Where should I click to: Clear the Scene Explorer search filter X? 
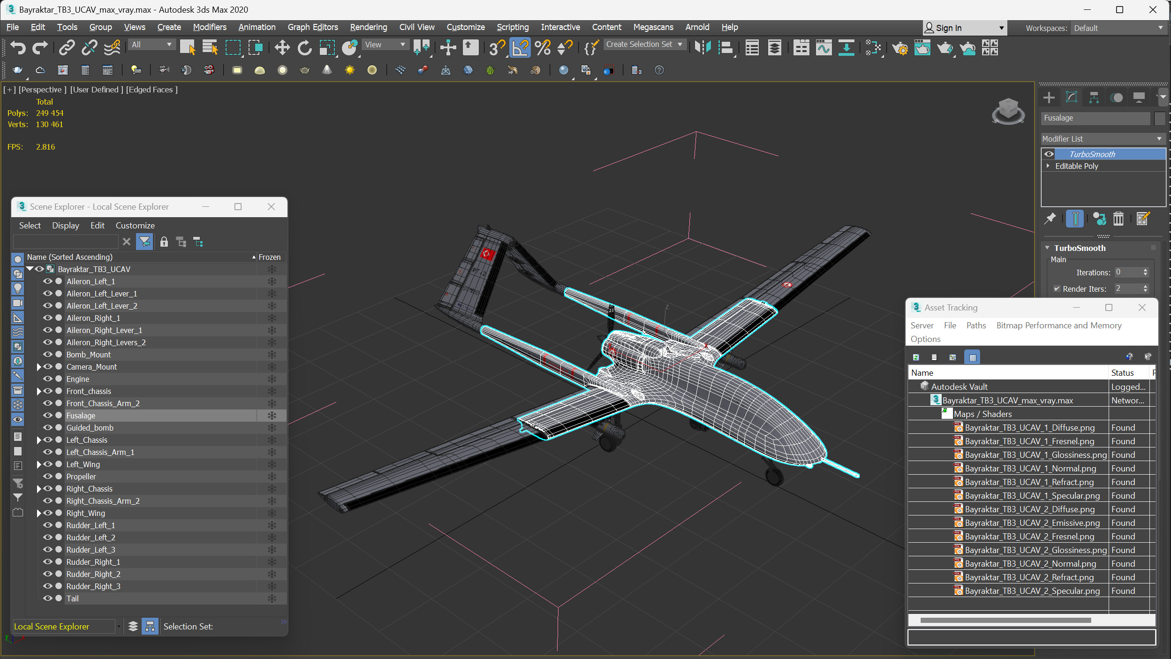(126, 242)
